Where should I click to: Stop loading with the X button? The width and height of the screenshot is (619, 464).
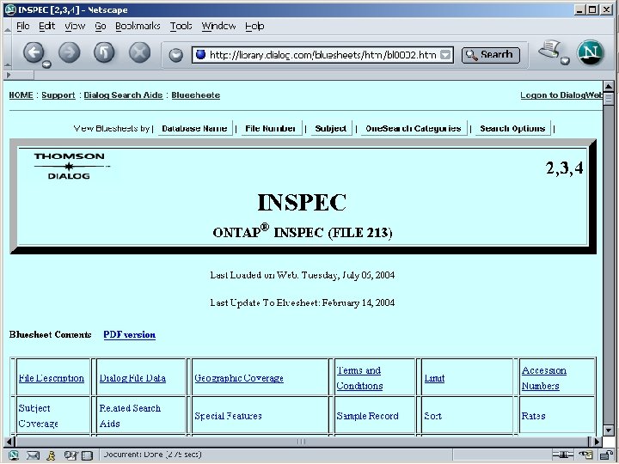point(140,52)
